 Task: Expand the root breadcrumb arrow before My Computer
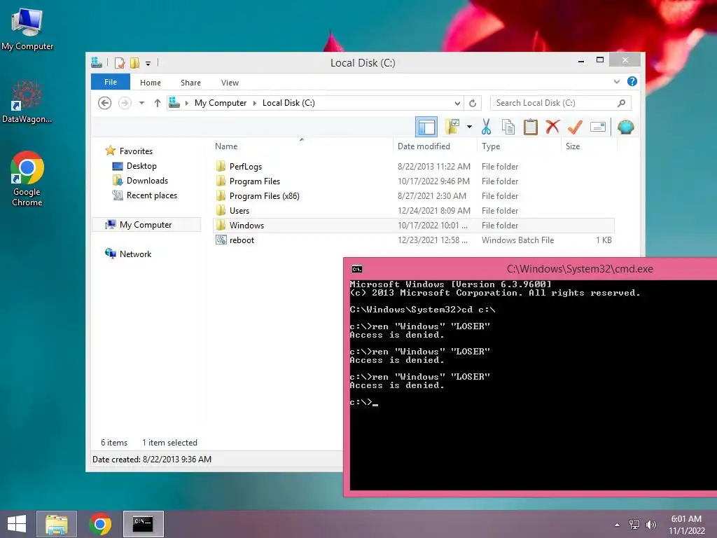click(186, 103)
